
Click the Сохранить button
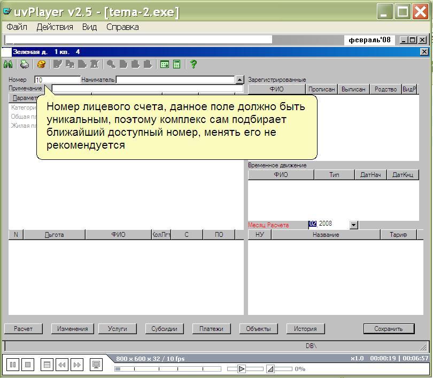[x=389, y=329]
